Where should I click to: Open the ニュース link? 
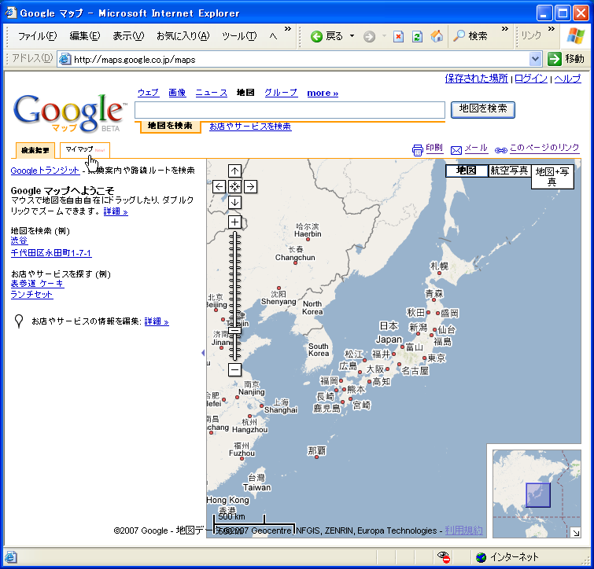pos(211,93)
